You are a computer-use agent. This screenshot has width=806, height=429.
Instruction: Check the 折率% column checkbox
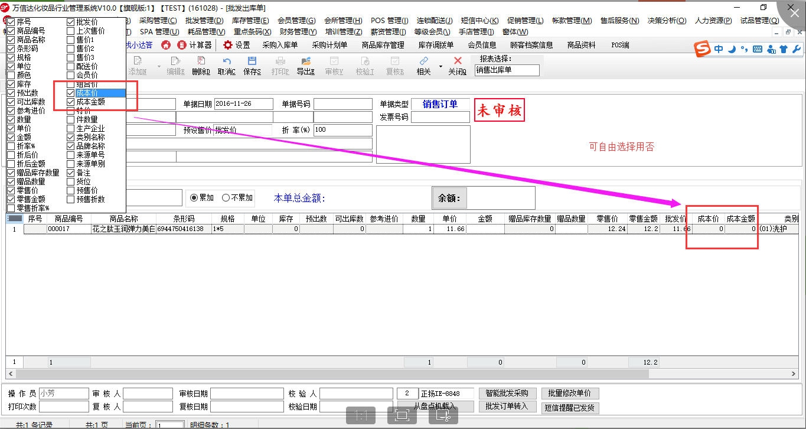click(x=11, y=146)
